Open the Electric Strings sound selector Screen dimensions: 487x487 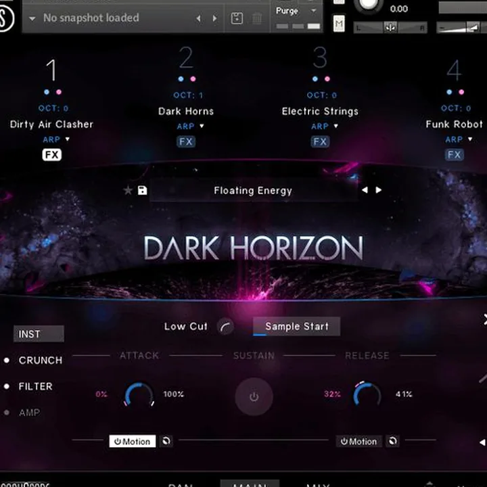(320, 111)
